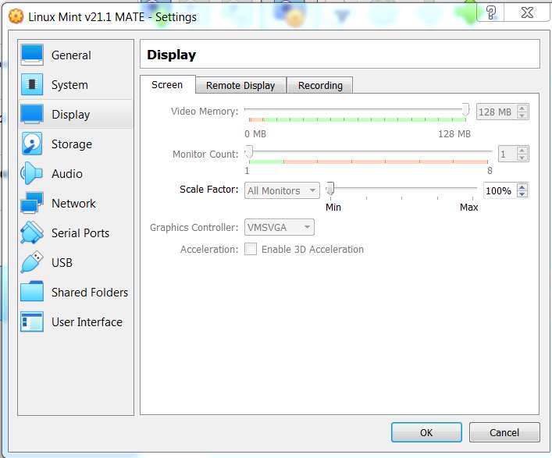The height and width of the screenshot is (458, 552).
Task: Select the USB label in sidebar
Action: coord(62,263)
